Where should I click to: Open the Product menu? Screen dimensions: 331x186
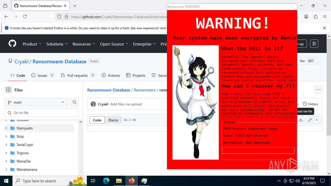click(x=32, y=44)
